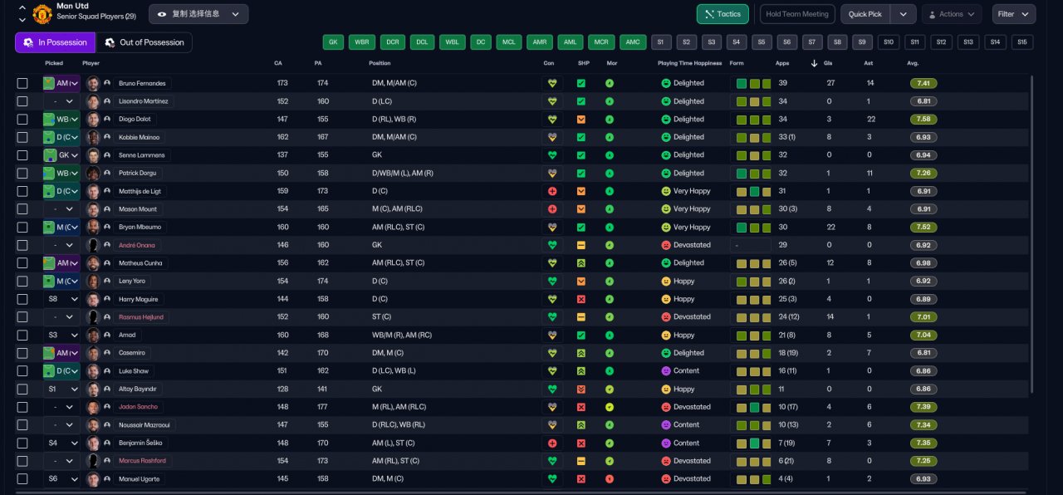1063x495 pixels.
Task: Open the S8 picked dropdown for Harry Maguire
Action: click(x=61, y=299)
